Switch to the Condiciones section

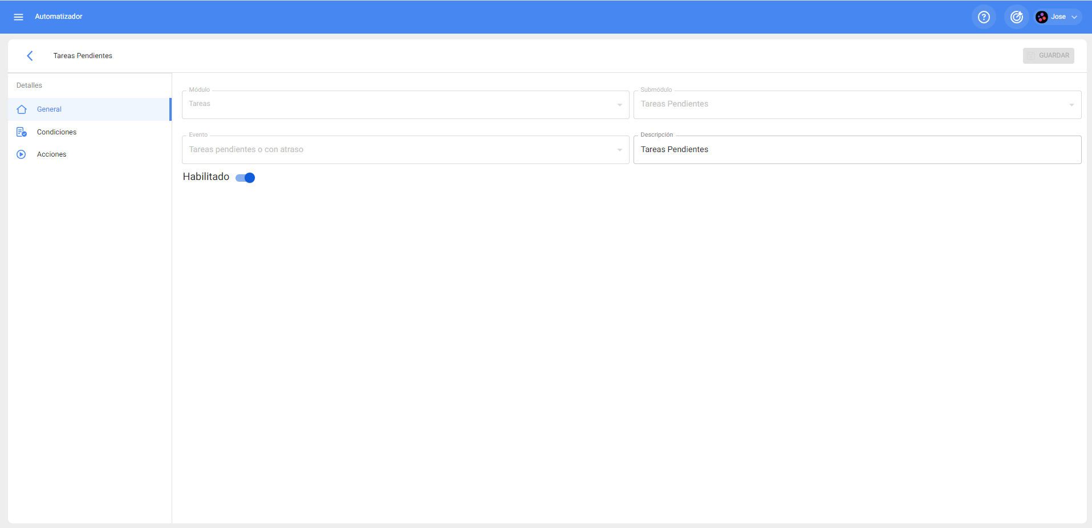click(x=56, y=132)
